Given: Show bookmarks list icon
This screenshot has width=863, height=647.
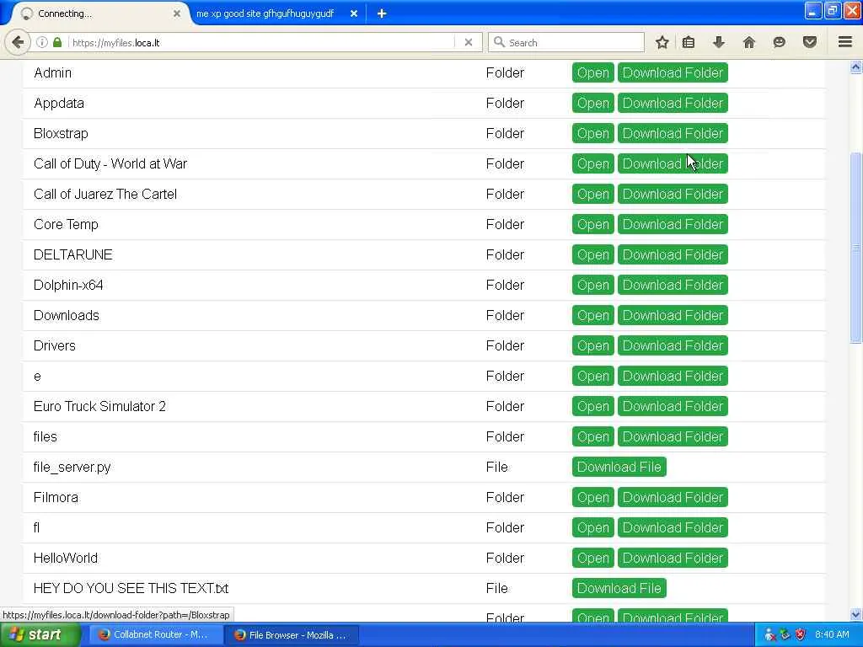Looking at the screenshot, I should [x=689, y=42].
